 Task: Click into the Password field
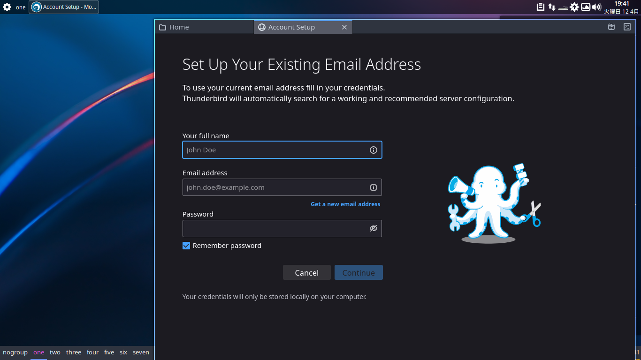coord(282,228)
